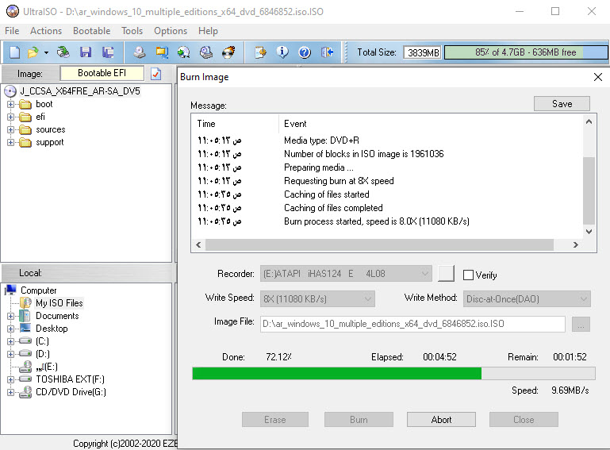The width and height of the screenshot is (610, 450).
Task: Click the blue info bubble icon
Action: click(282, 52)
